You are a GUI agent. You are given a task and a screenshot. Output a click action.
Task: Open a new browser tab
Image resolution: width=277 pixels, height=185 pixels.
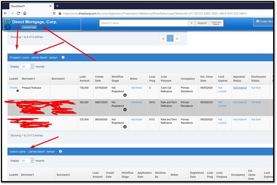tap(57, 6)
